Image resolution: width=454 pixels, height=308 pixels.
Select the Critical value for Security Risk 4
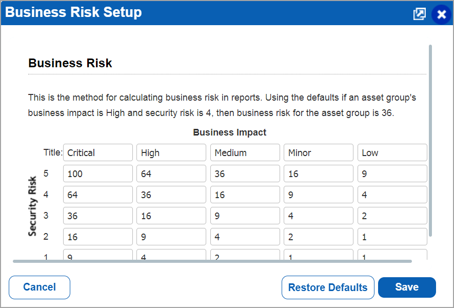(x=97, y=195)
